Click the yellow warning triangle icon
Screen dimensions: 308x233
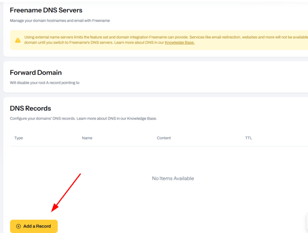click(18, 40)
